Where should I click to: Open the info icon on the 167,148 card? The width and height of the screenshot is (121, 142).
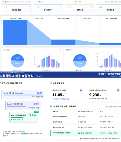click(x=92, y=6)
